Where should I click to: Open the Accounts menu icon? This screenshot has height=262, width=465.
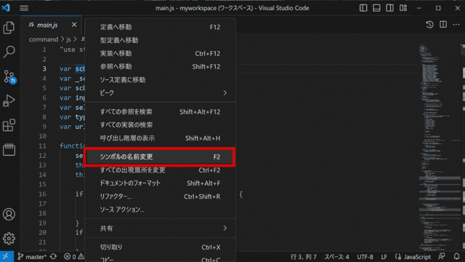click(x=9, y=214)
